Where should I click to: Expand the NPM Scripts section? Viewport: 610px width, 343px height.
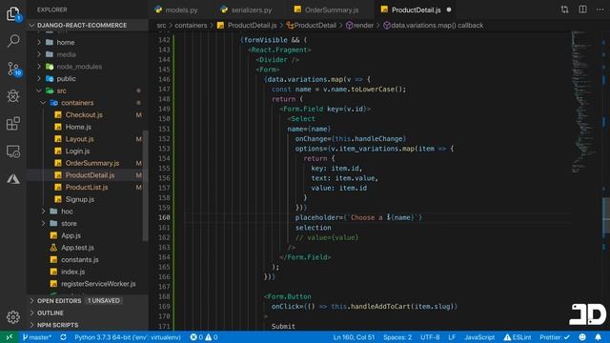pos(88,325)
